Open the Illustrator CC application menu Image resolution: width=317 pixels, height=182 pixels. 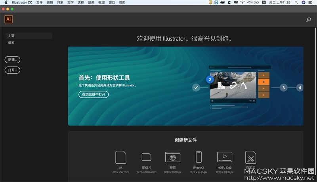(22, 2)
